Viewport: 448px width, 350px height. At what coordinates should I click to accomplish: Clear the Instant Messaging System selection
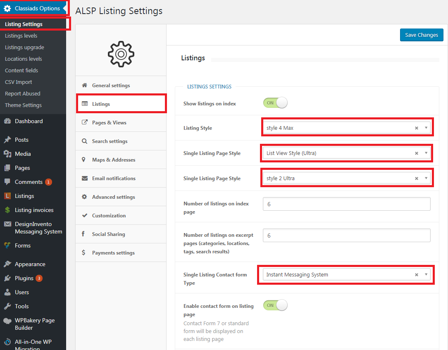417,274
